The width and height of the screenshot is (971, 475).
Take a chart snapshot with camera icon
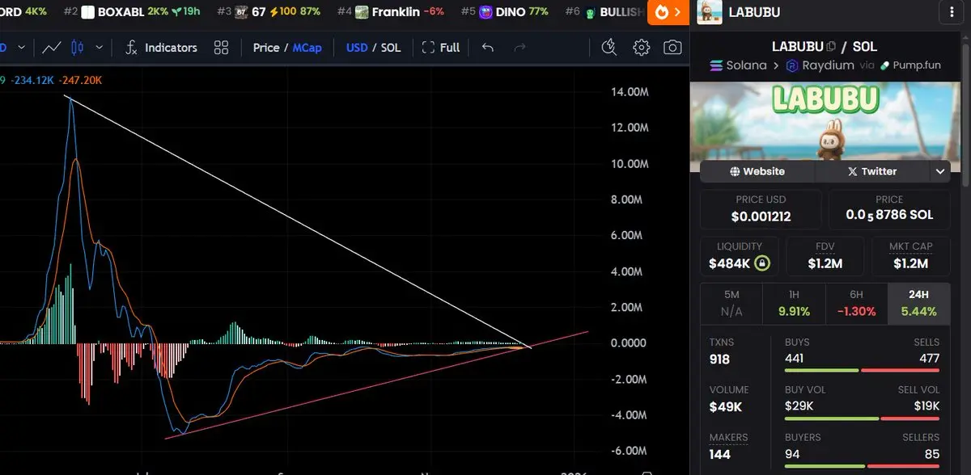[672, 48]
